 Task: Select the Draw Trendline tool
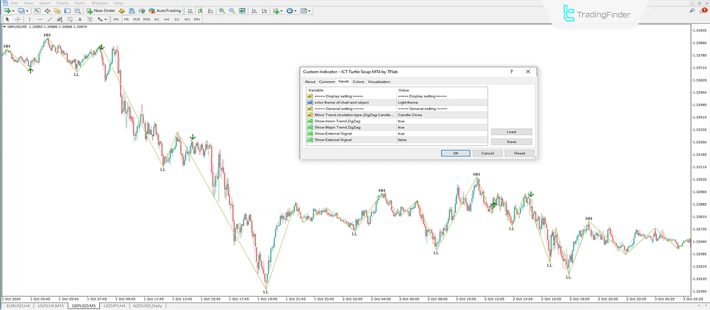50,19
